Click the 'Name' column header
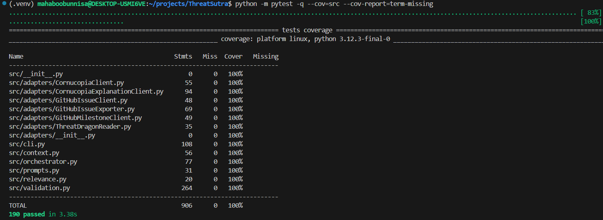 (x=16, y=57)
